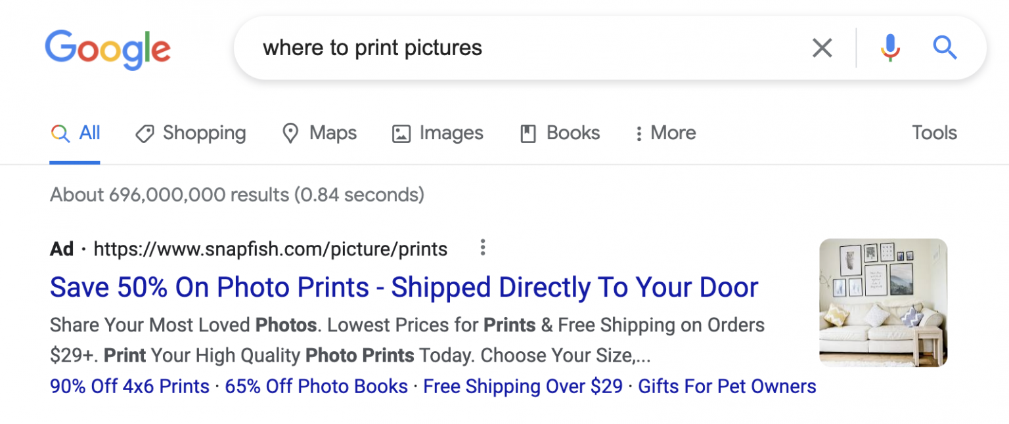This screenshot has height=424, width=1009.
Task: Open the three-dot menu next to the ad
Action: [x=483, y=247]
